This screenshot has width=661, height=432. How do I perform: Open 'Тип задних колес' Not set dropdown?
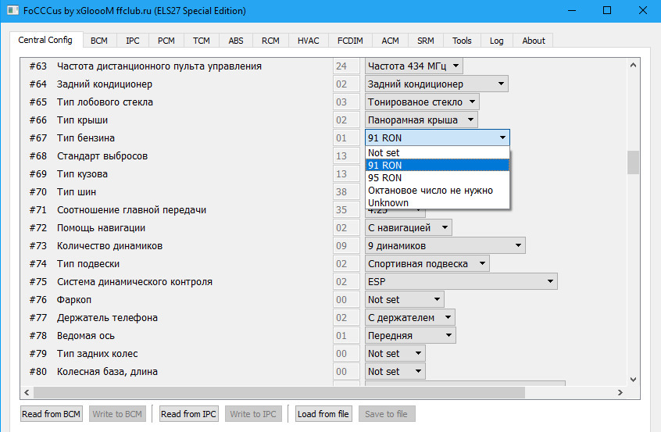tap(395, 354)
